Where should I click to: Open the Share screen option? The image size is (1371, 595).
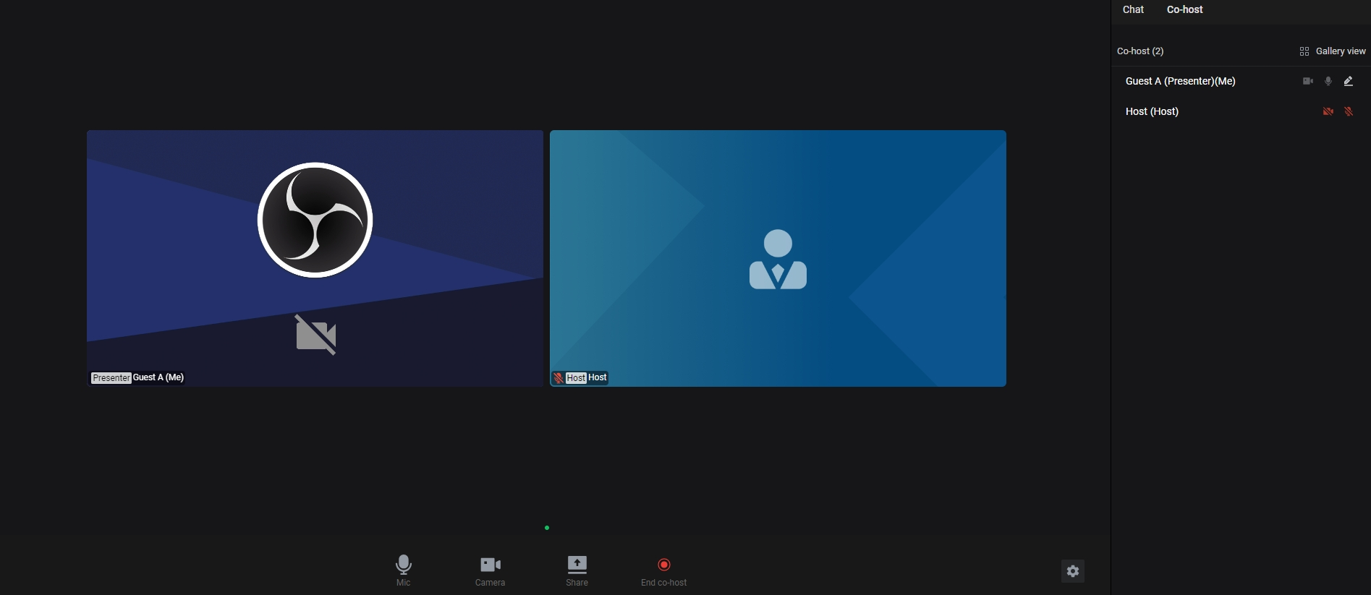(577, 570)
